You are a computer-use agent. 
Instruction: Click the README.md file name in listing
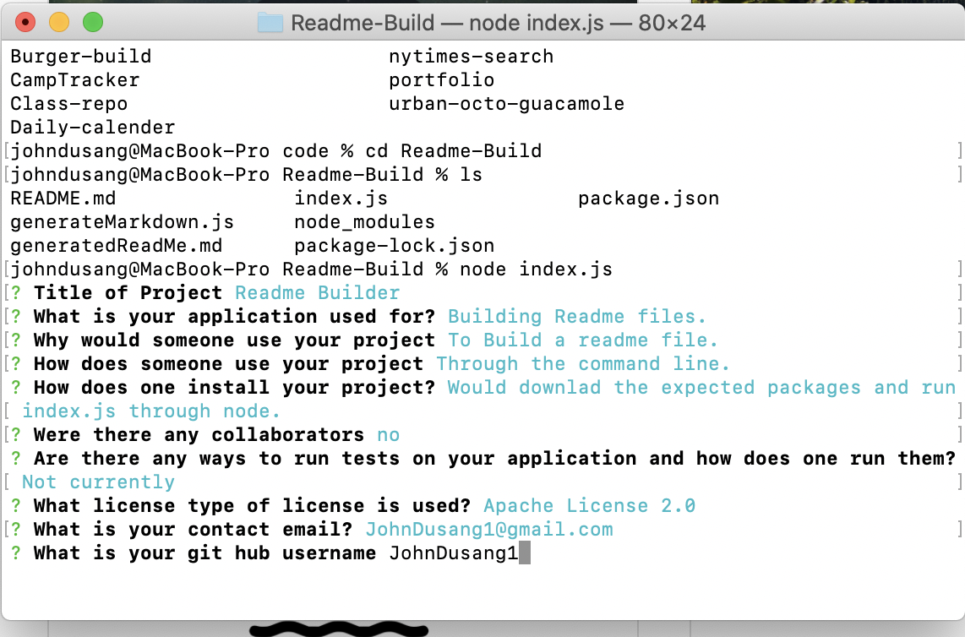tap(63, 199)
